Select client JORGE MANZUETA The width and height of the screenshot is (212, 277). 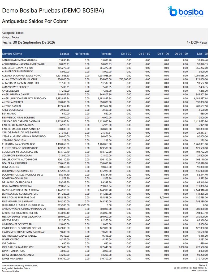(x=12, y=258)
